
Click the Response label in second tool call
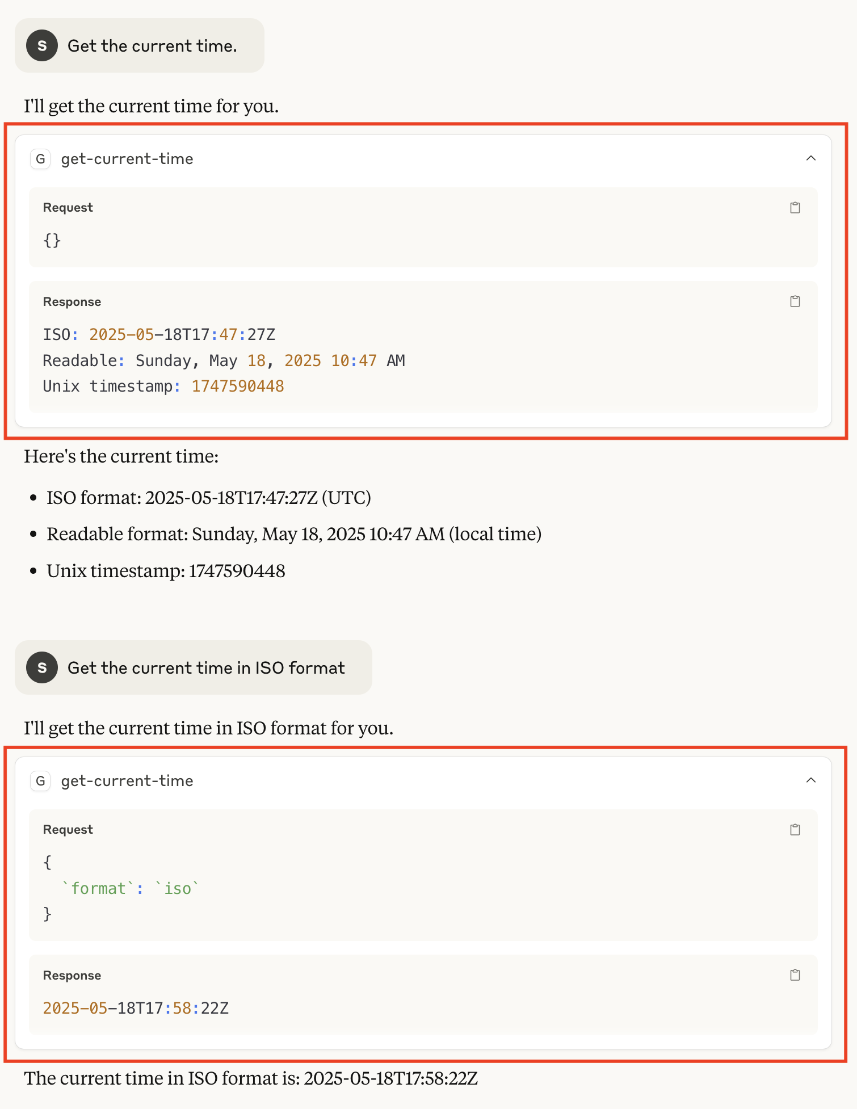tap(72, 975)
